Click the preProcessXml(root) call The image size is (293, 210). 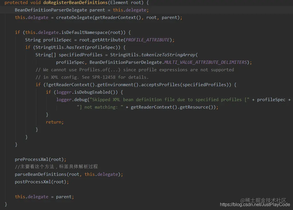40,159
